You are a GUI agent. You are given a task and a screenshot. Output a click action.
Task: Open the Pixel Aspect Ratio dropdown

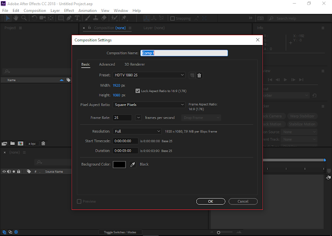[149, 105]
